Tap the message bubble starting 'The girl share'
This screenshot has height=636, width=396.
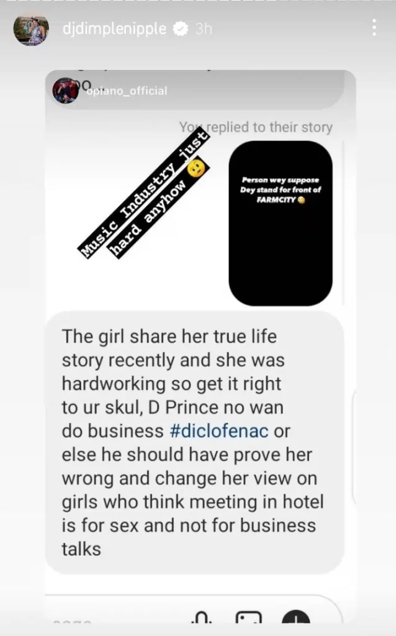click(x=194, y=442)
